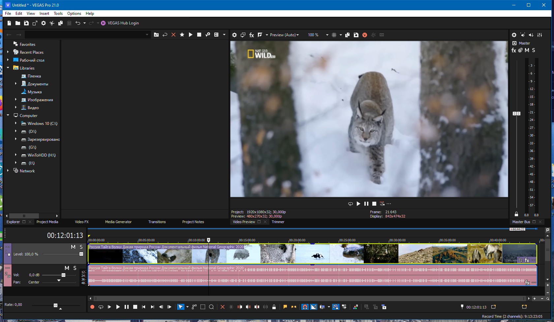Adjust the audio track Vol slider

coord(64,275)
